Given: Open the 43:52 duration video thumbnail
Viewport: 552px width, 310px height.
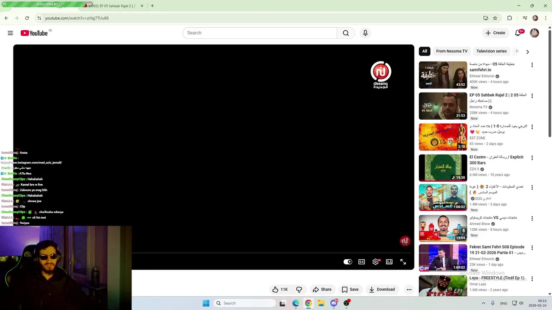Looking at the screenshot, I should [x=443, y=75].
